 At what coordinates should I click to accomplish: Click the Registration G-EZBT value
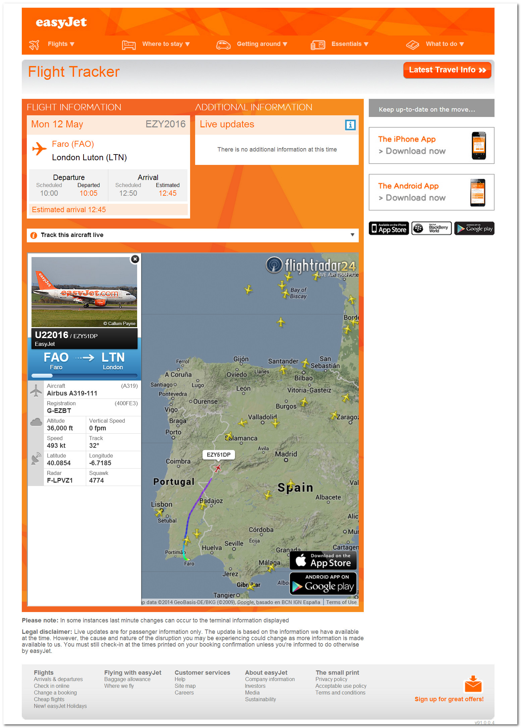[59, 411]
